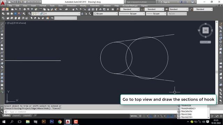Toggle polar tracking on status bar

point(155,116)
